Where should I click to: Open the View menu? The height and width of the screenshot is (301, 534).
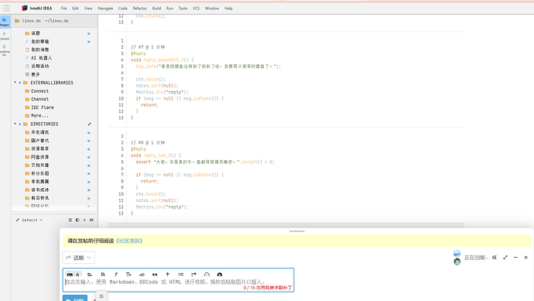point(88,9)
